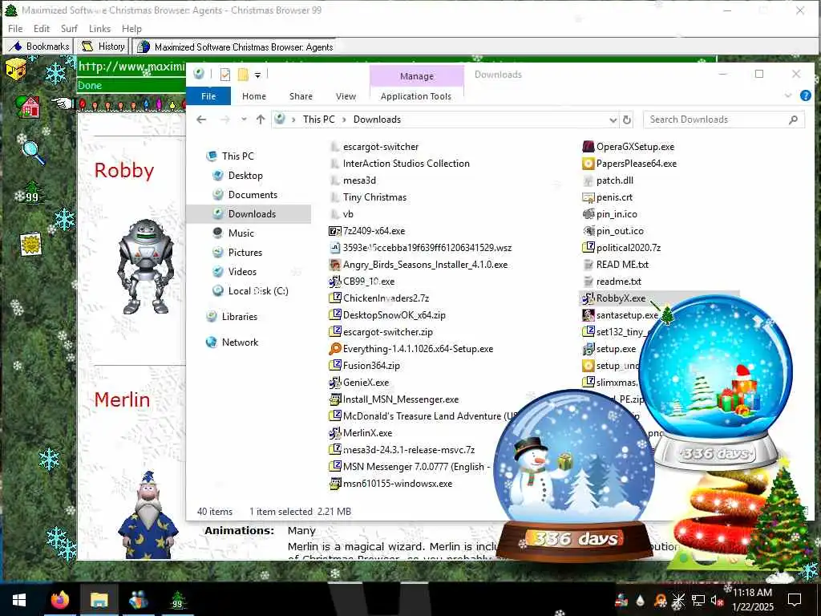821x616 pixels.
Task: Open the notification center icon
Action: tap(795, 600)
